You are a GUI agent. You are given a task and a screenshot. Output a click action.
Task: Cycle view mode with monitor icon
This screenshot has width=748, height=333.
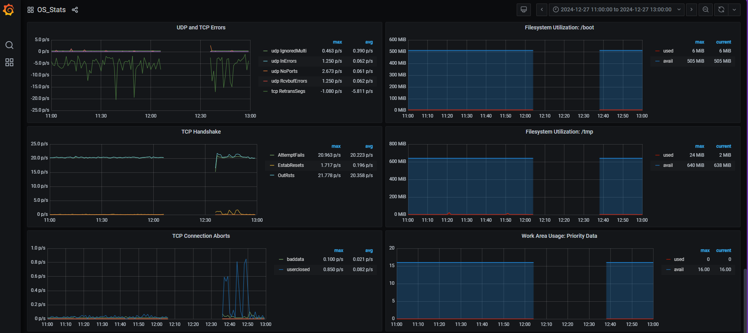[524, 10]
